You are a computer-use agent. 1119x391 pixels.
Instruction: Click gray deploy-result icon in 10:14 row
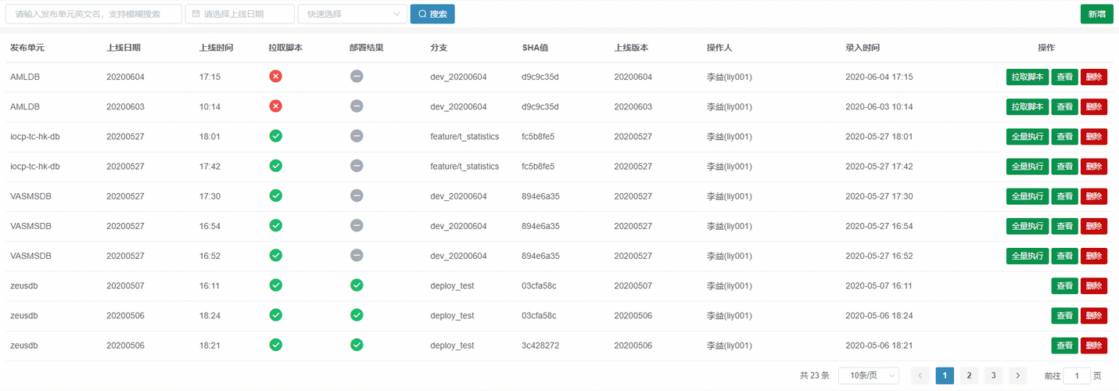[357, 106]
